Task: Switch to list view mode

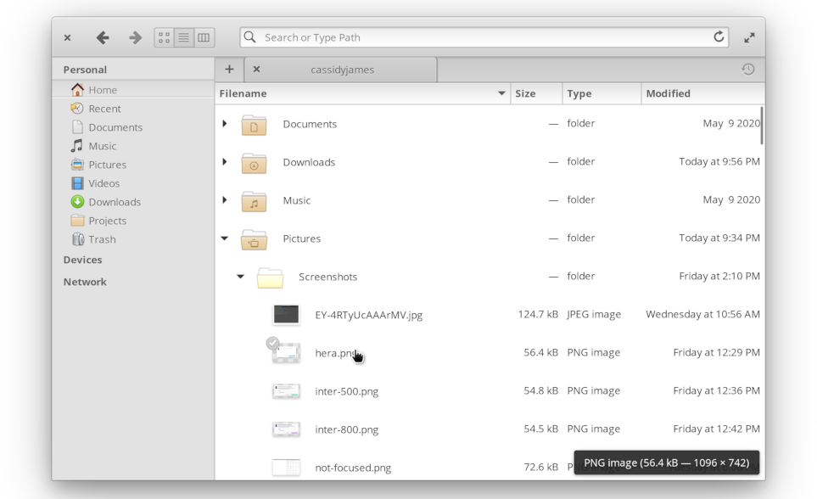Action: click(x=184, y=37)
